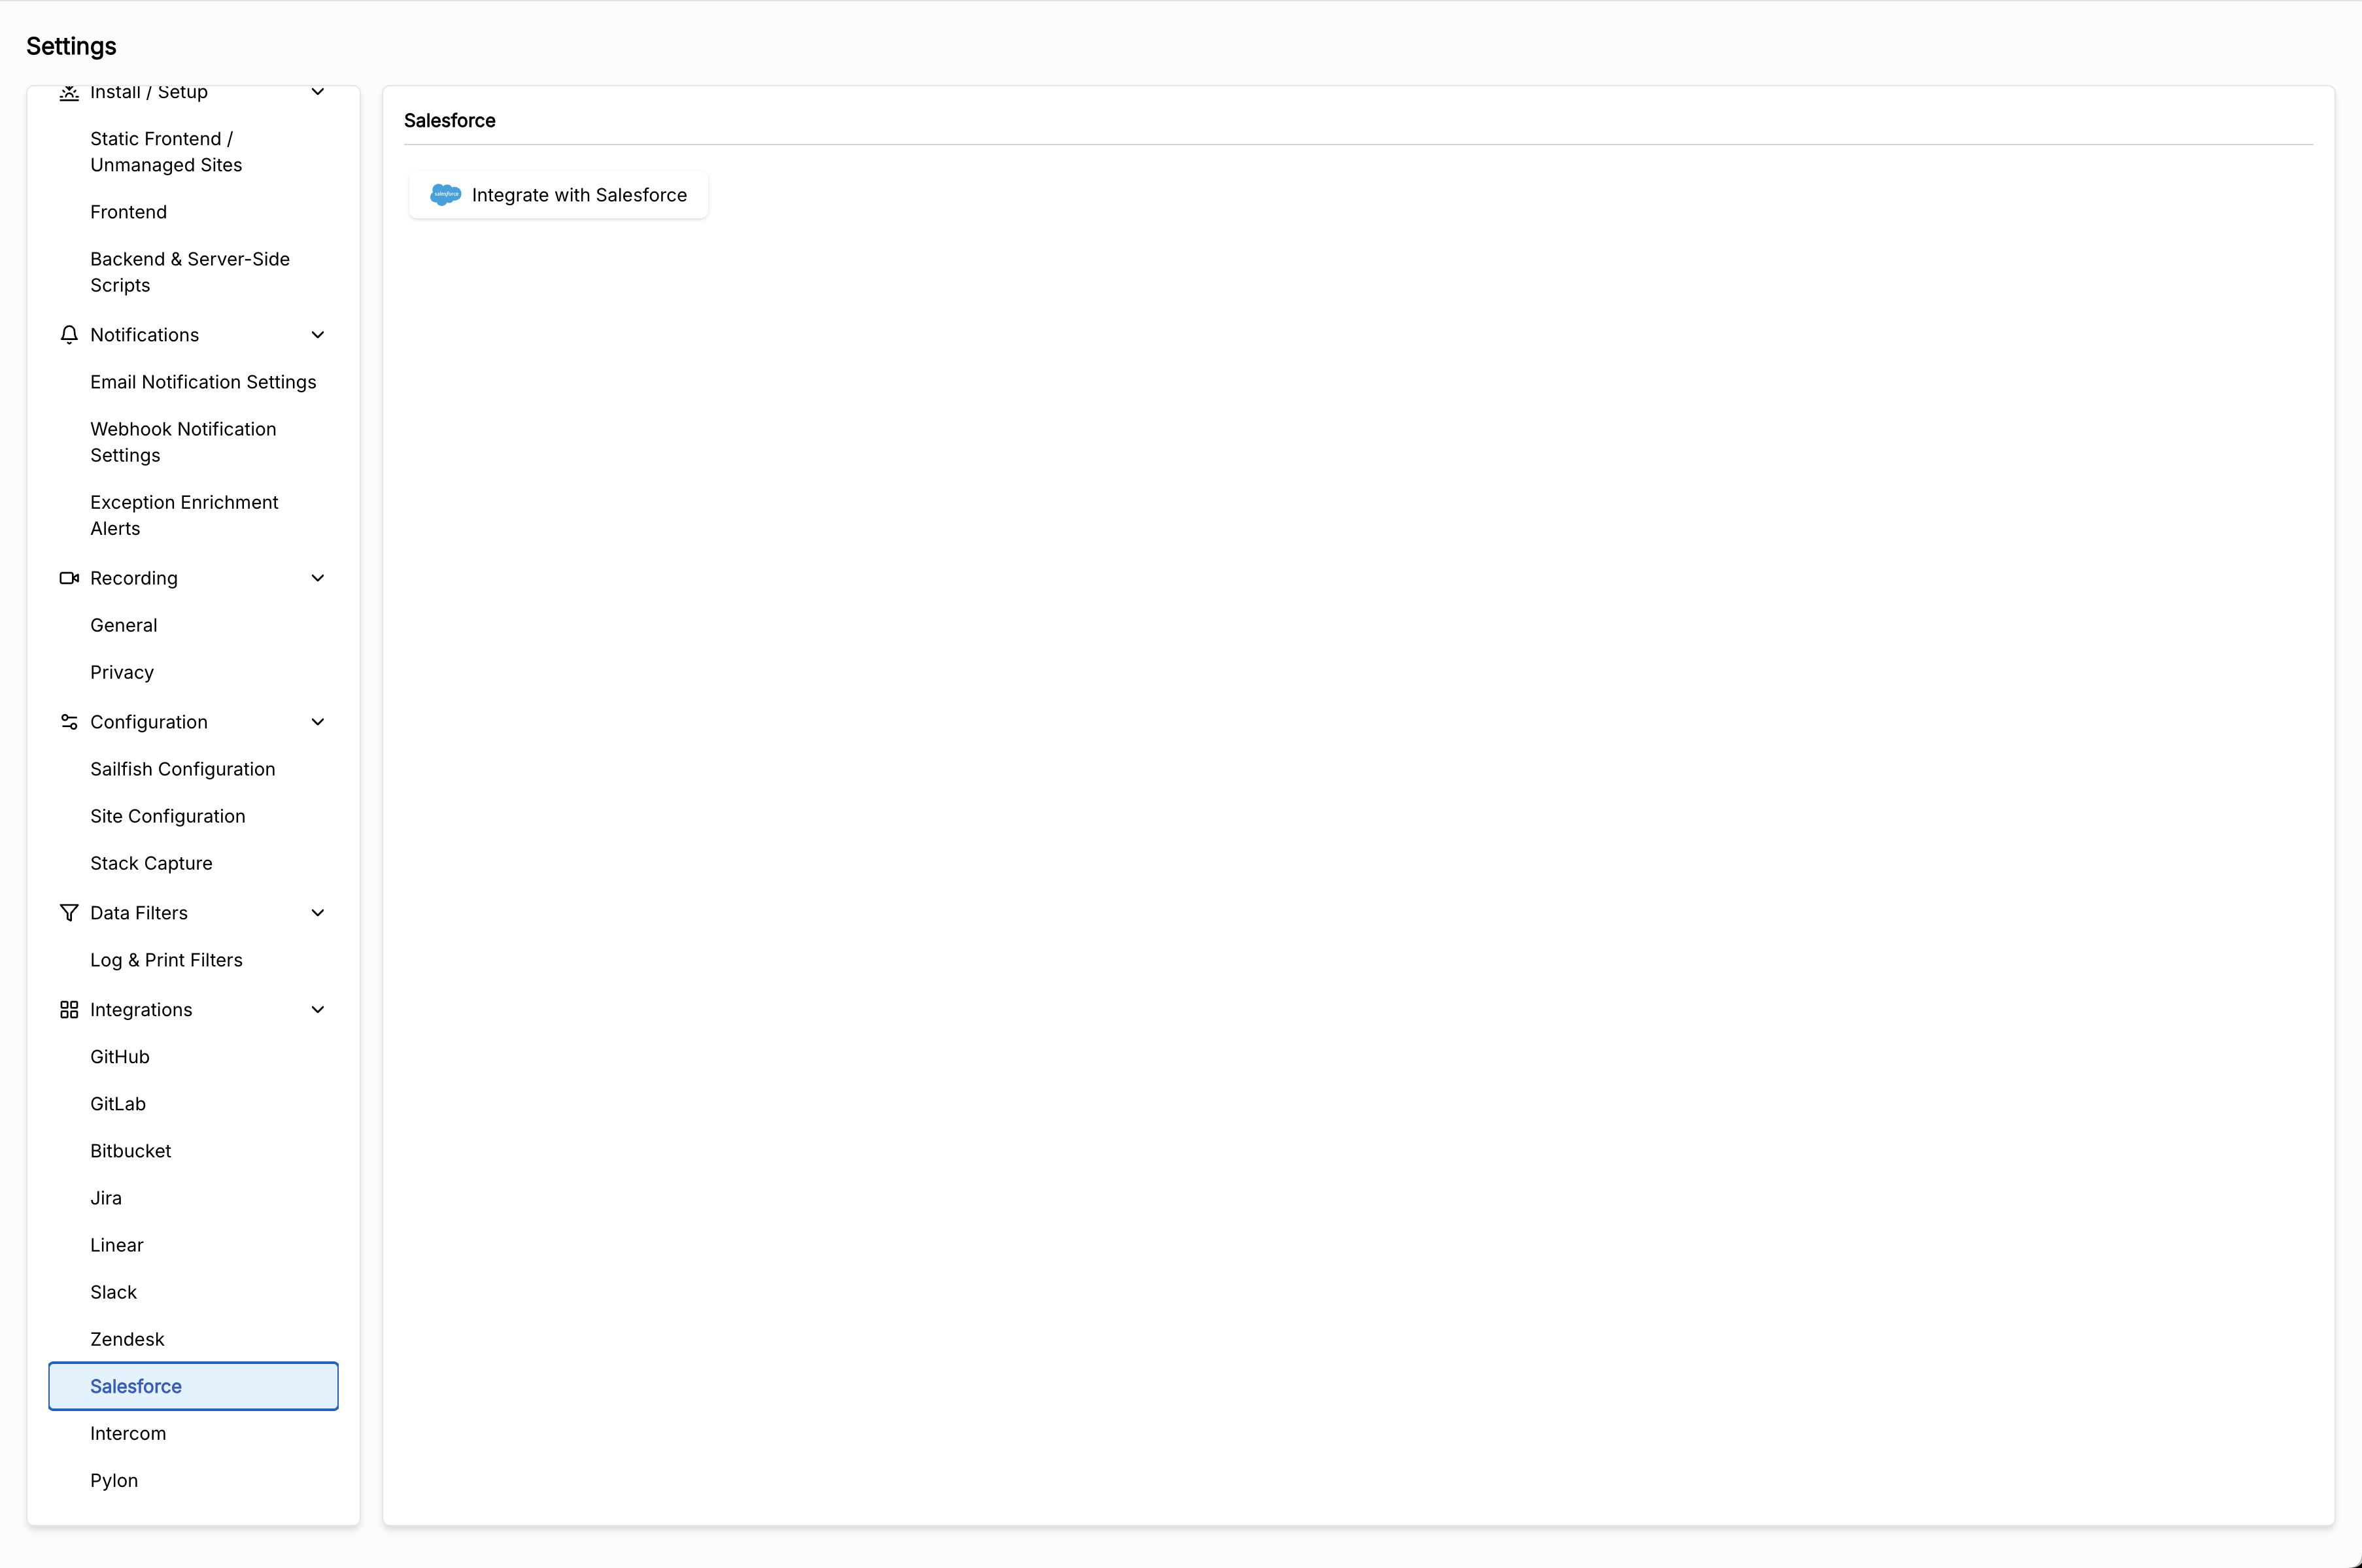Open Sailfish Configuration
This screenshot has height=1568, width=2362.
(x=193, y=769)
